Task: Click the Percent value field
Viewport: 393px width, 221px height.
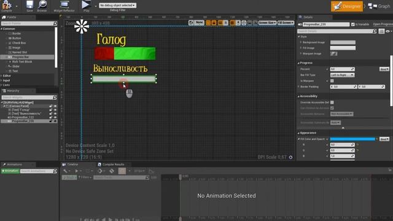Action: tap(342, 69)
